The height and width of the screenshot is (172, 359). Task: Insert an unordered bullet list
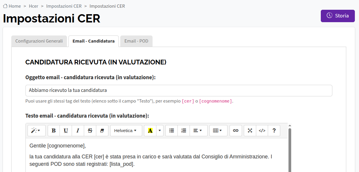(x=172, y=131)
